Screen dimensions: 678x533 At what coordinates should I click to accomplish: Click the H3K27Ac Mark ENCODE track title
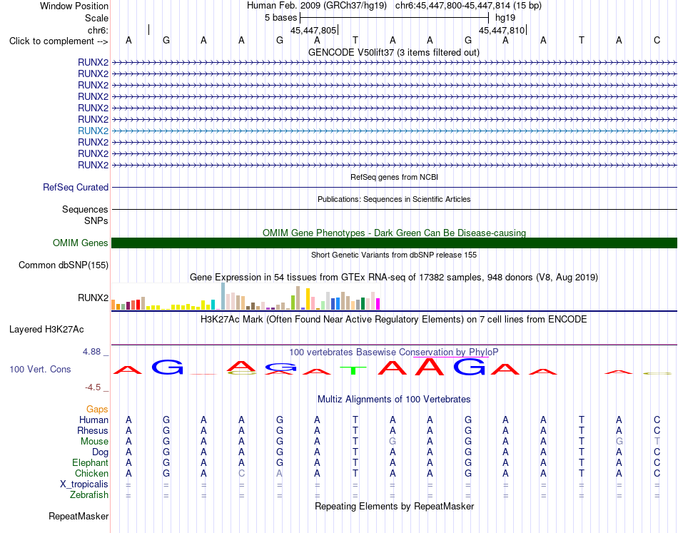394,320
